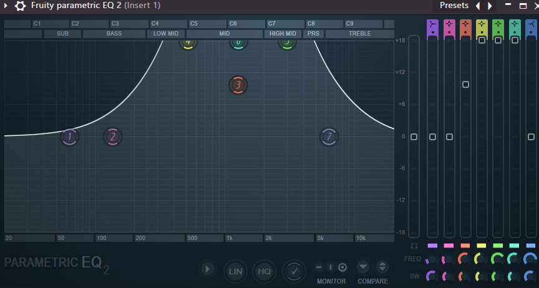Expand the plugin menu arrow beside the gear
539x288 pixels.
pos(6,6)
